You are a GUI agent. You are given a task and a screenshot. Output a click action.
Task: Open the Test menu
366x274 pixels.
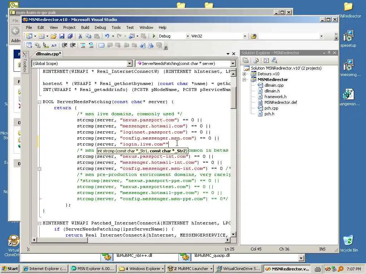pos(130,27)
